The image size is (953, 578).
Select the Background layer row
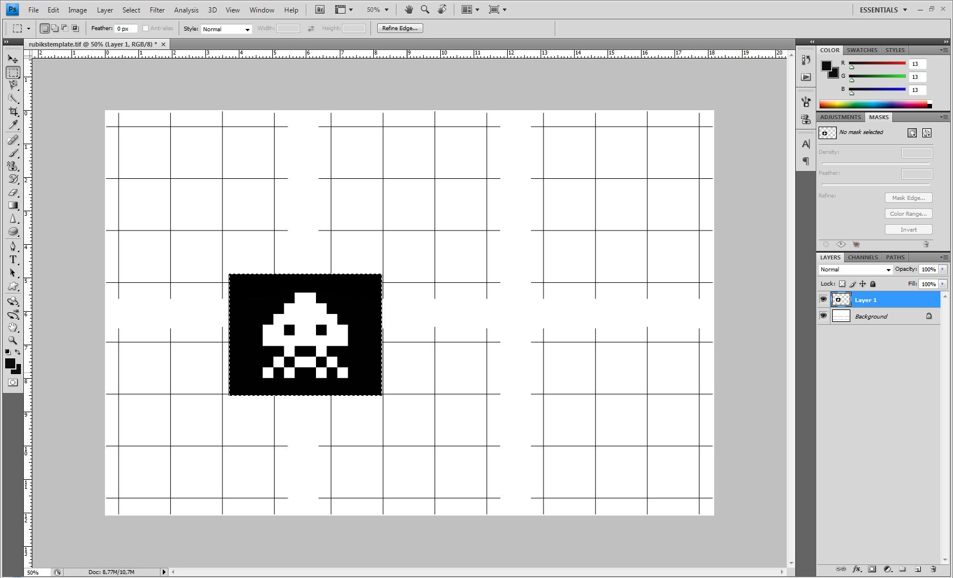click(x=878, y=316)
